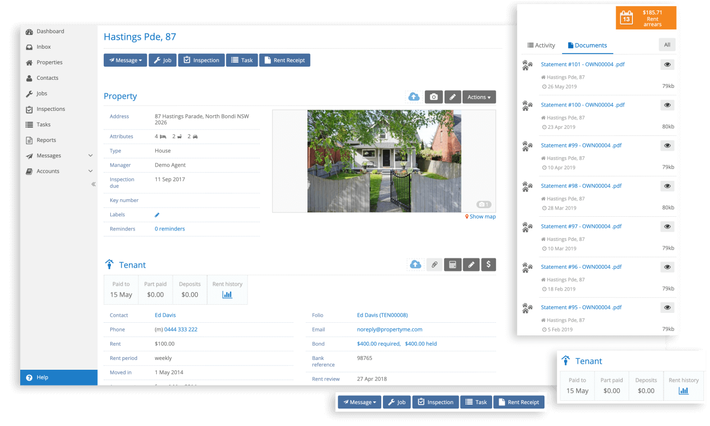This screenshot has height=426, width=710.
Task: Click $400.00 required bond link
Action: [378, 344]
